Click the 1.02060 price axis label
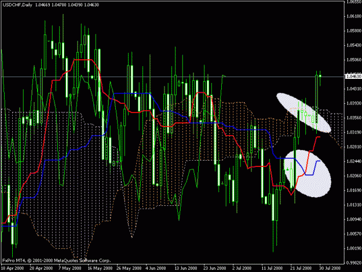 (354, 176)
